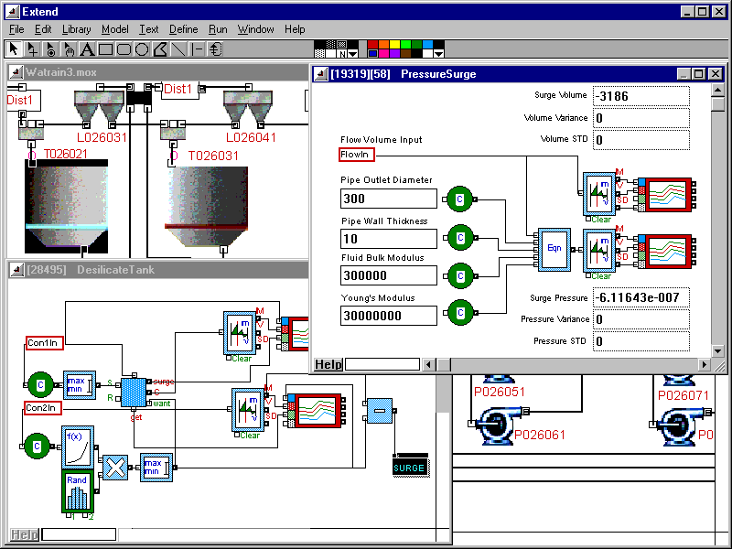The image size is (732, 549).
Task: Click the multiply (X) block
Action: click(115, 468)
